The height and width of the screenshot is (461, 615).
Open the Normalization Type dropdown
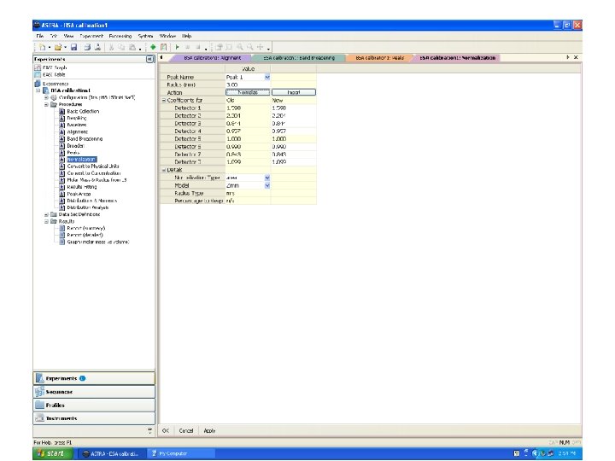267,178
